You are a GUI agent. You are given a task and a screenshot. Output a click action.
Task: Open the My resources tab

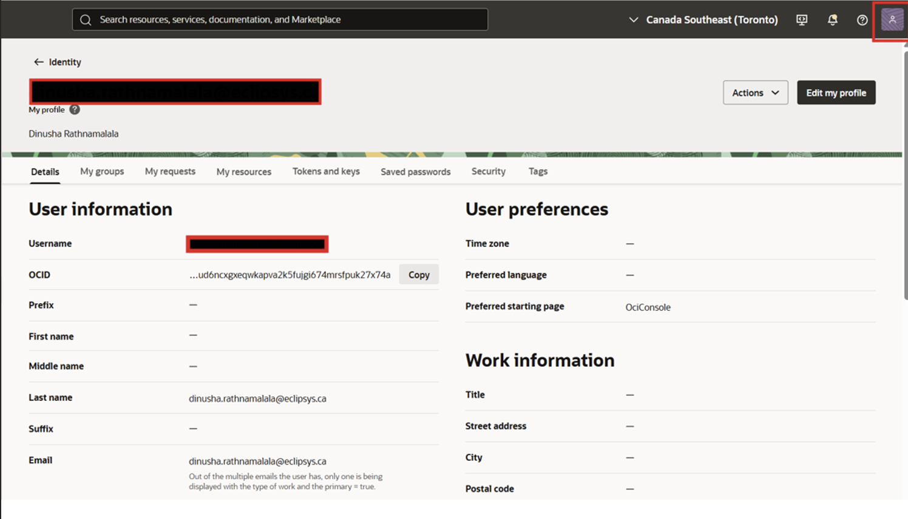pos(243,172)
